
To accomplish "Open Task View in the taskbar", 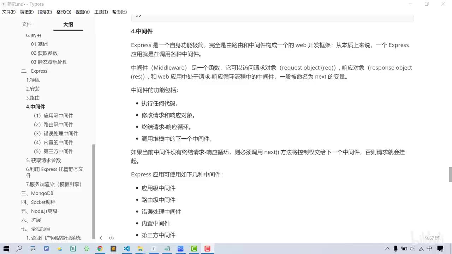I will [x=33, y=249].
